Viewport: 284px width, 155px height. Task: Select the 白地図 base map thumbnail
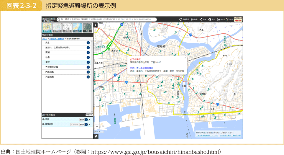coord(67,28)
